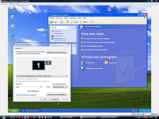This screenshot has width=159, height=119.
Task: Click VirtualBox status bar USB icon
Action: coord(140,114)
